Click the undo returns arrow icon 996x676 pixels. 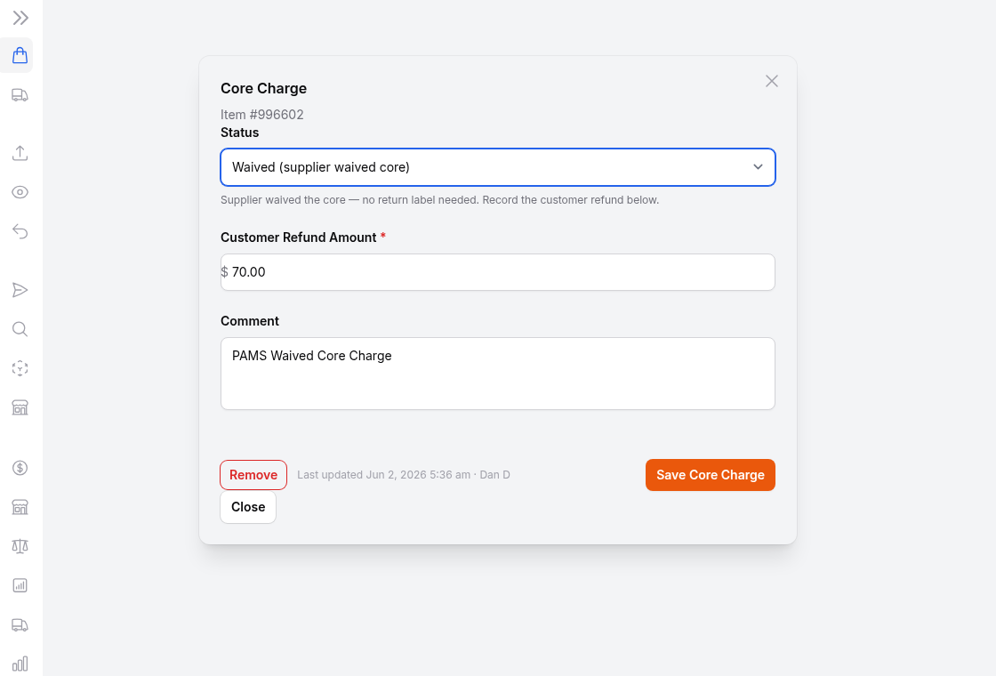pyautogui.click(x=20, y=231)
